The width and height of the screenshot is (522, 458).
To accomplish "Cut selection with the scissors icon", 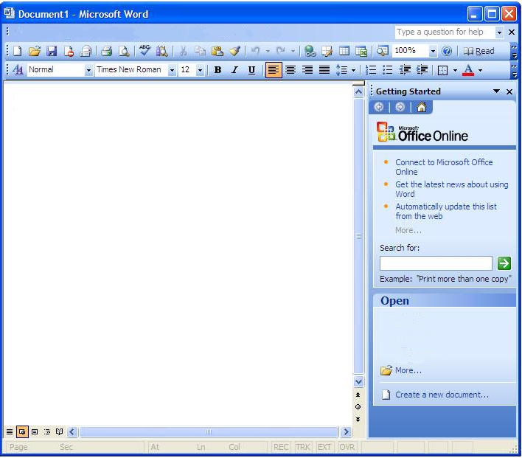I will point(183,51).
